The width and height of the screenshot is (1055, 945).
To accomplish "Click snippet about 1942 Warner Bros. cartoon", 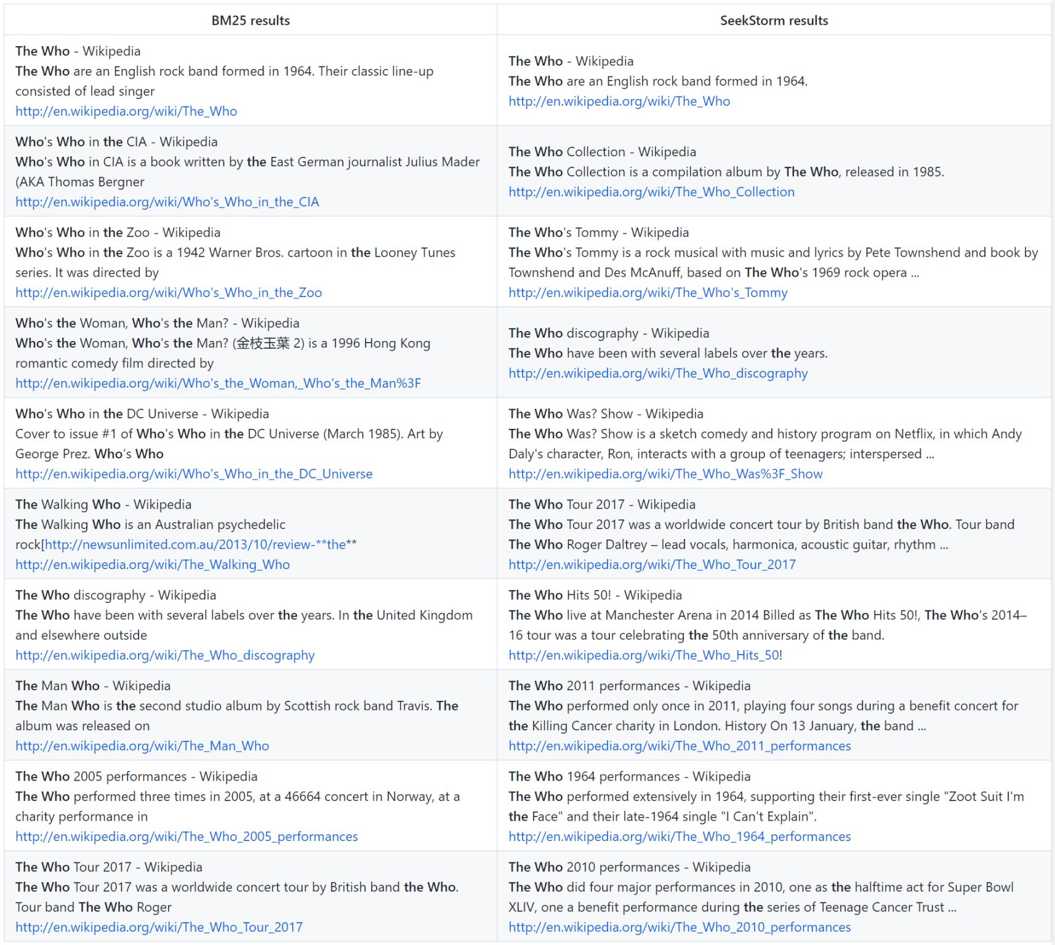I will [236, 262].
